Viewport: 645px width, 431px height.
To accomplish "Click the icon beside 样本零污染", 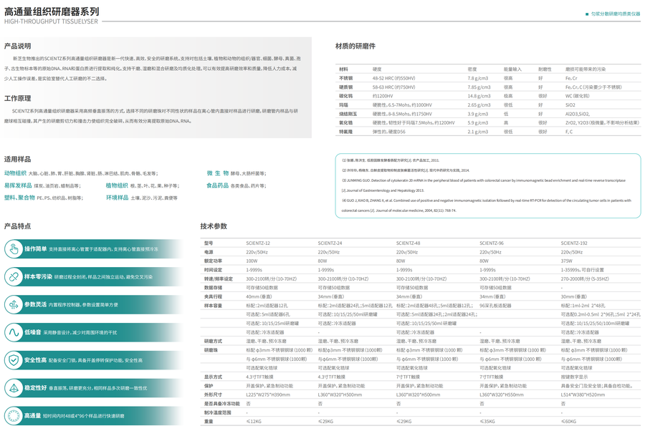I will [x=14, y=277].
